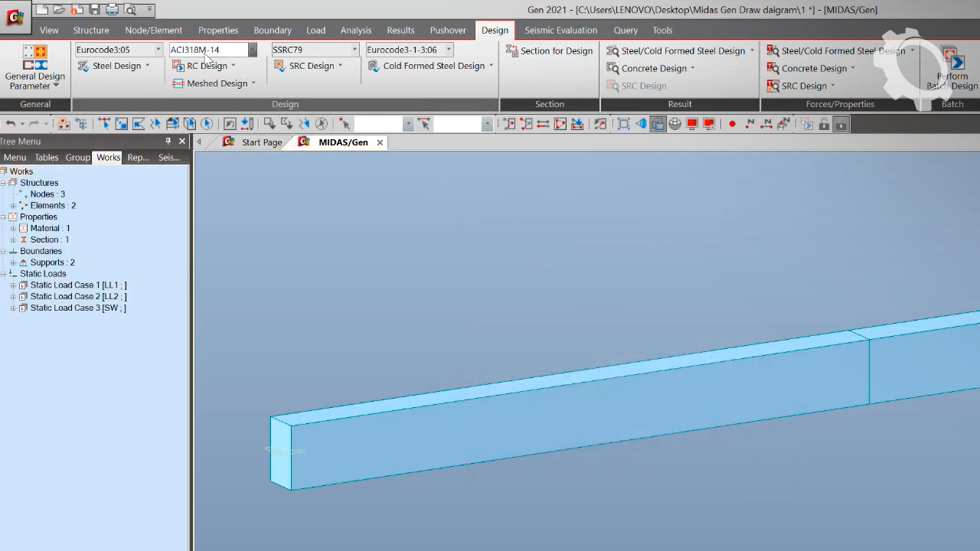Close the MIDAS/Gen document tab
980x551 pixels.
coord(380,142)
